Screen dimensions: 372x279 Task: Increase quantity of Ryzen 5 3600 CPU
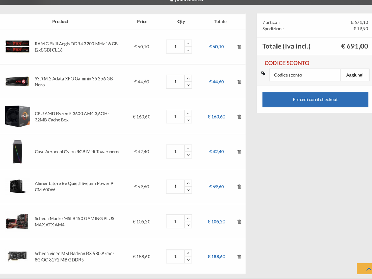pos(188,113)
